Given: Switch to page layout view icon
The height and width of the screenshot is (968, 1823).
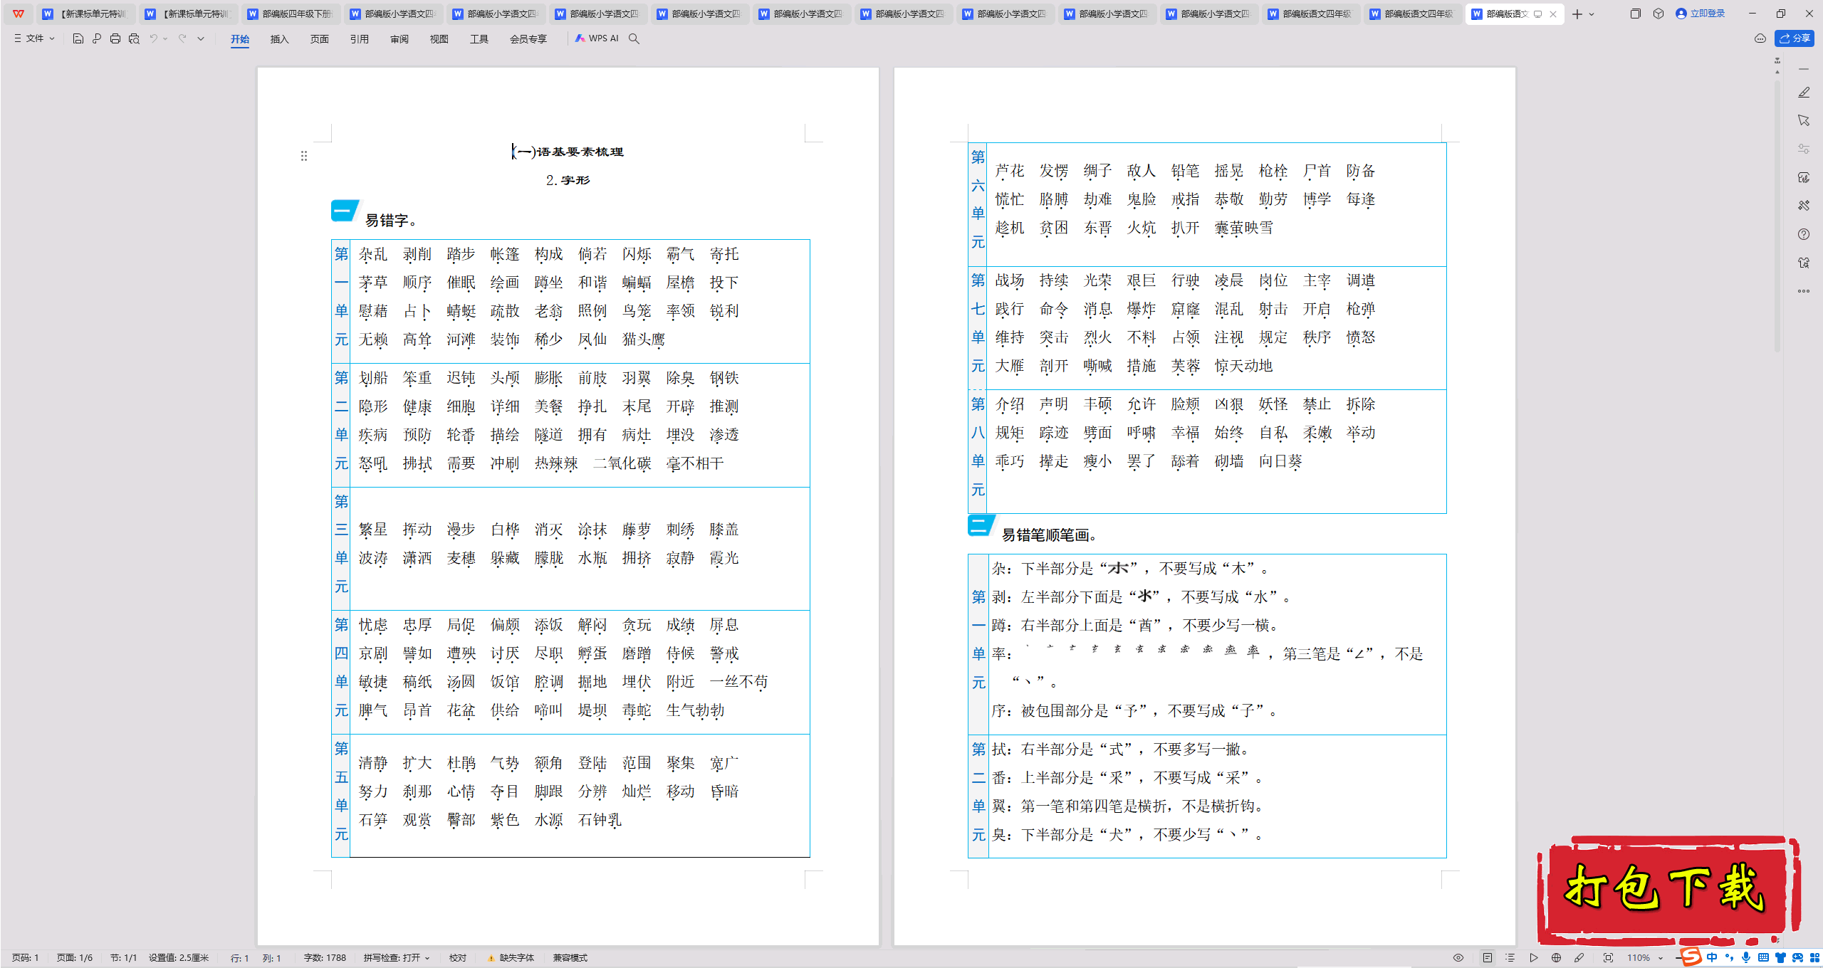Looking at the screenshot, I should [1488, 958].
